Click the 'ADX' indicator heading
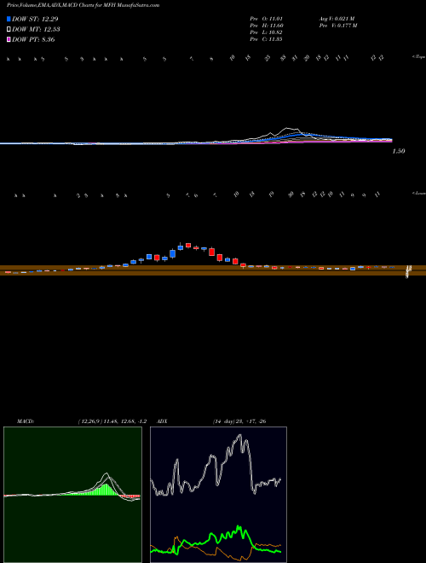The height and width of the screenshot is (563, 426). (163, 421)
